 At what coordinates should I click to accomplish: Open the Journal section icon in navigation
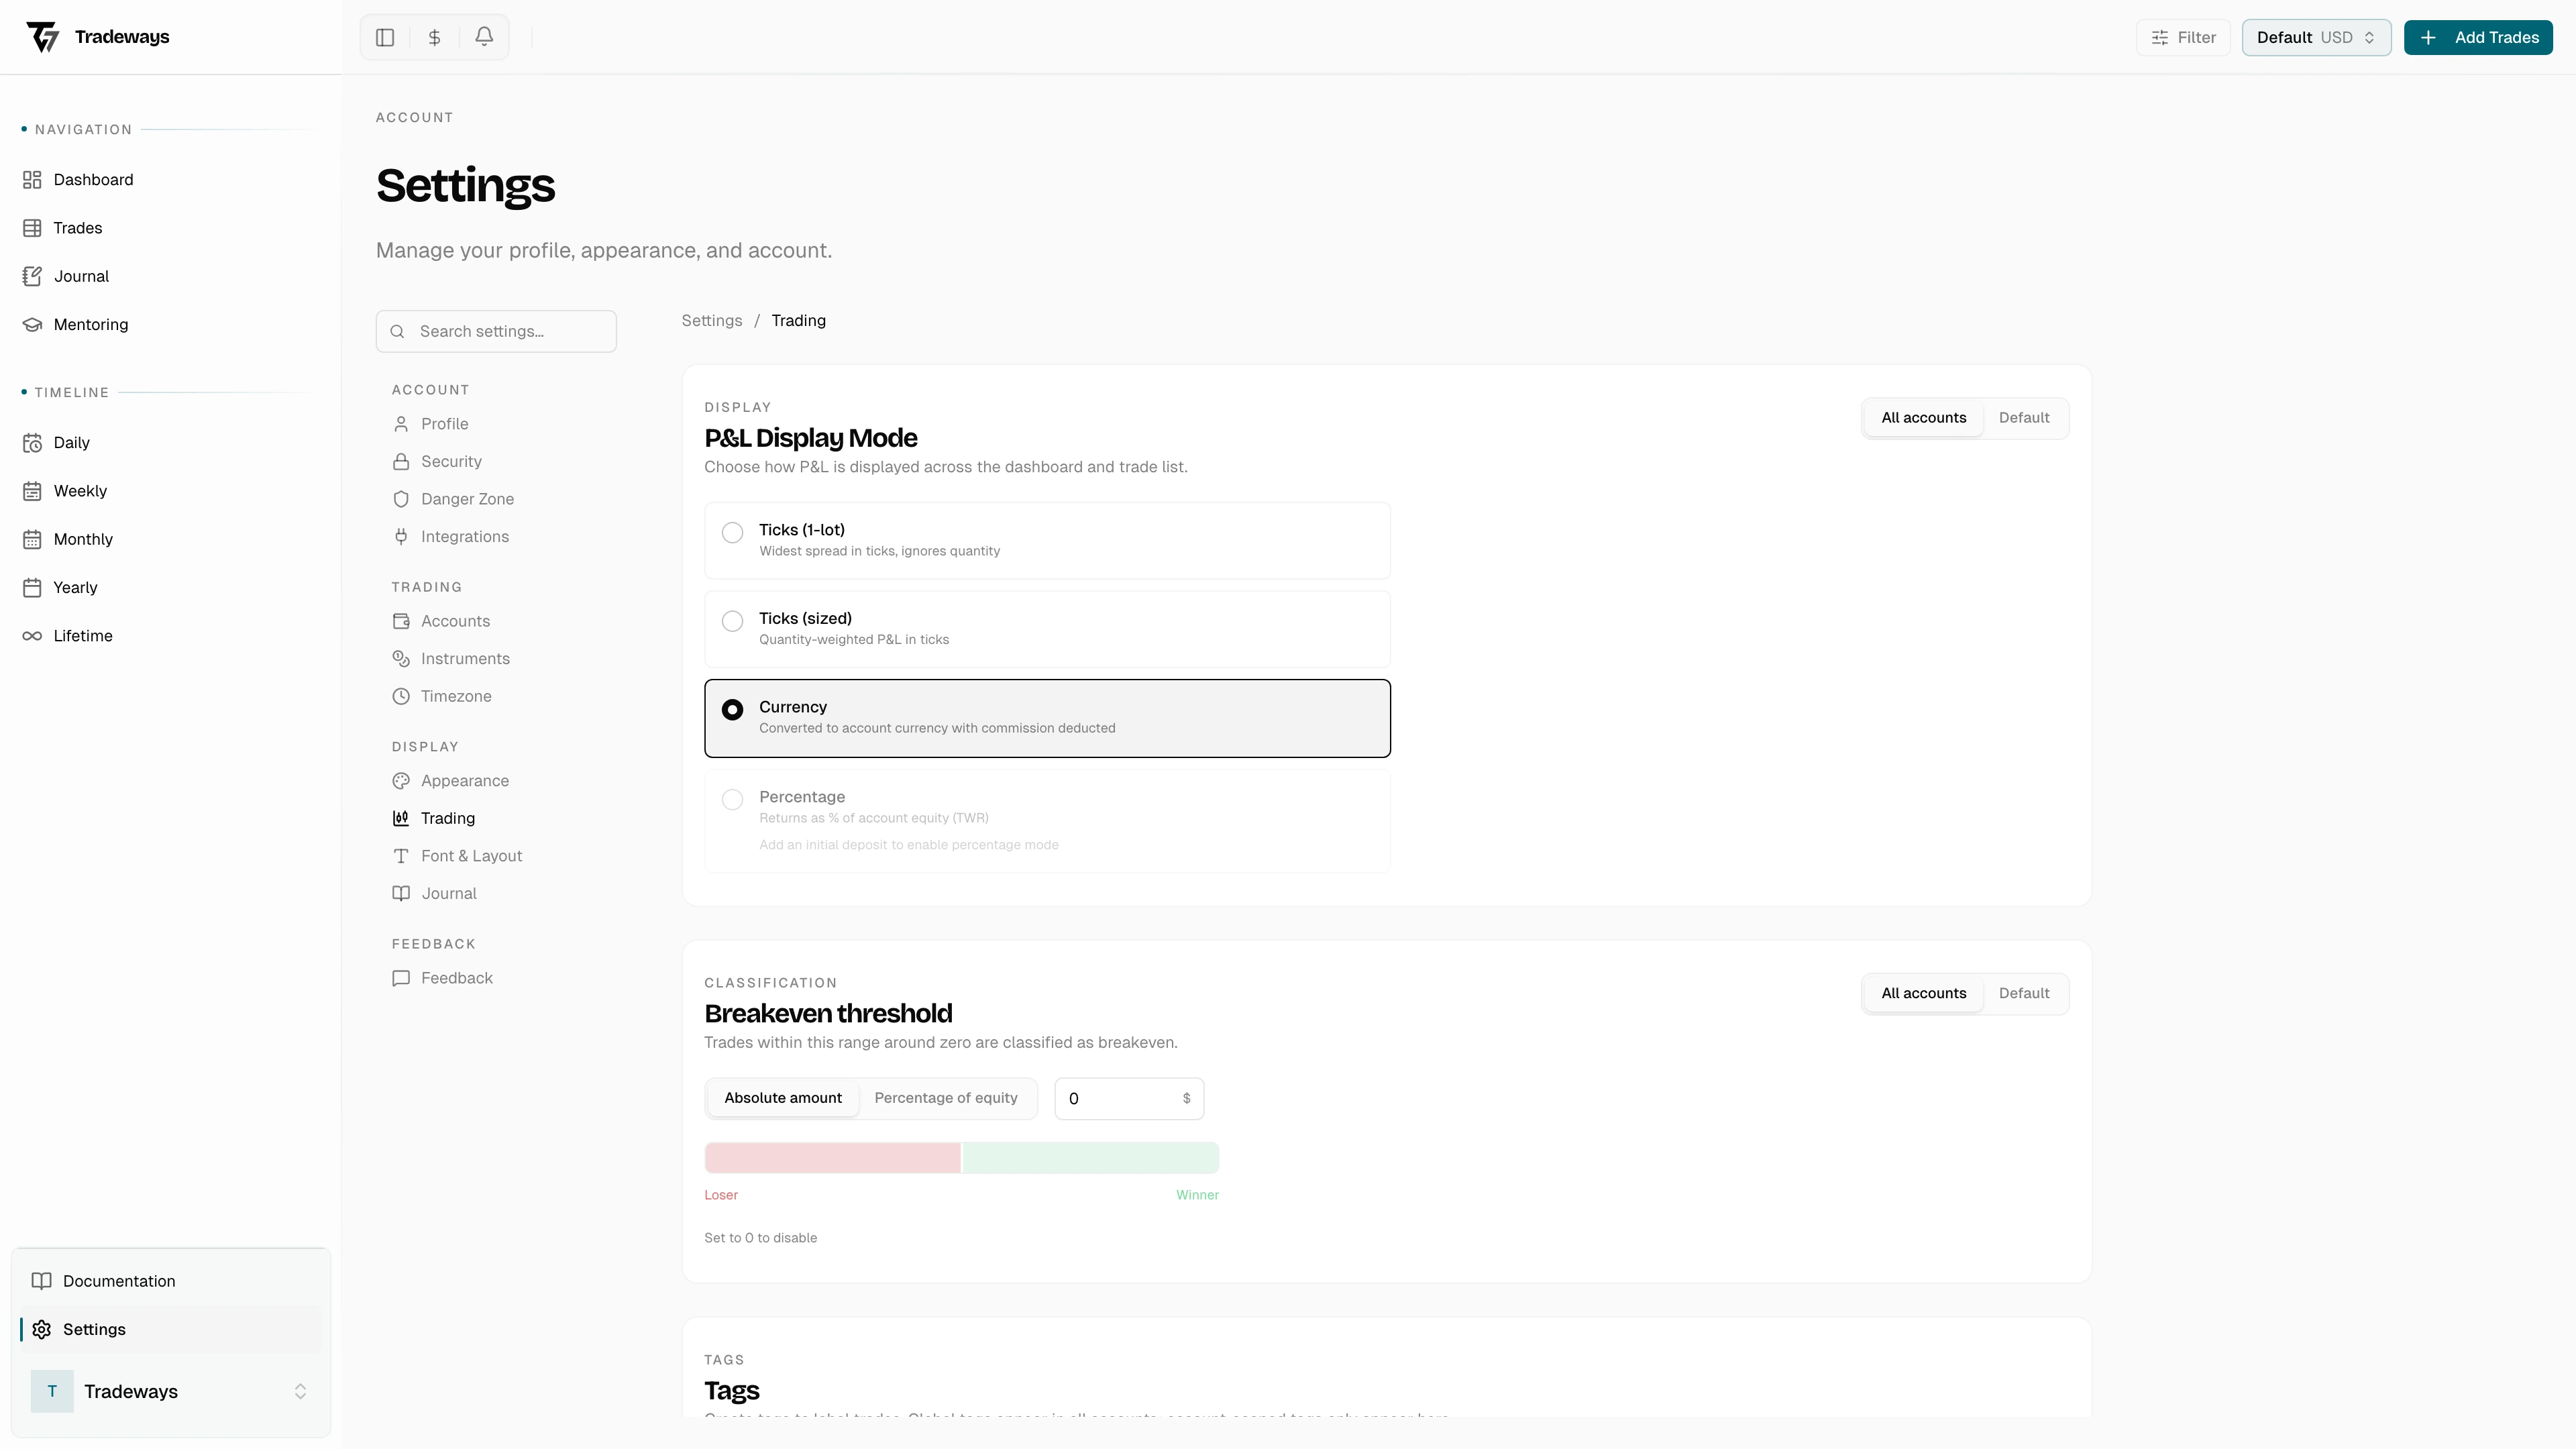click(33, 276)
